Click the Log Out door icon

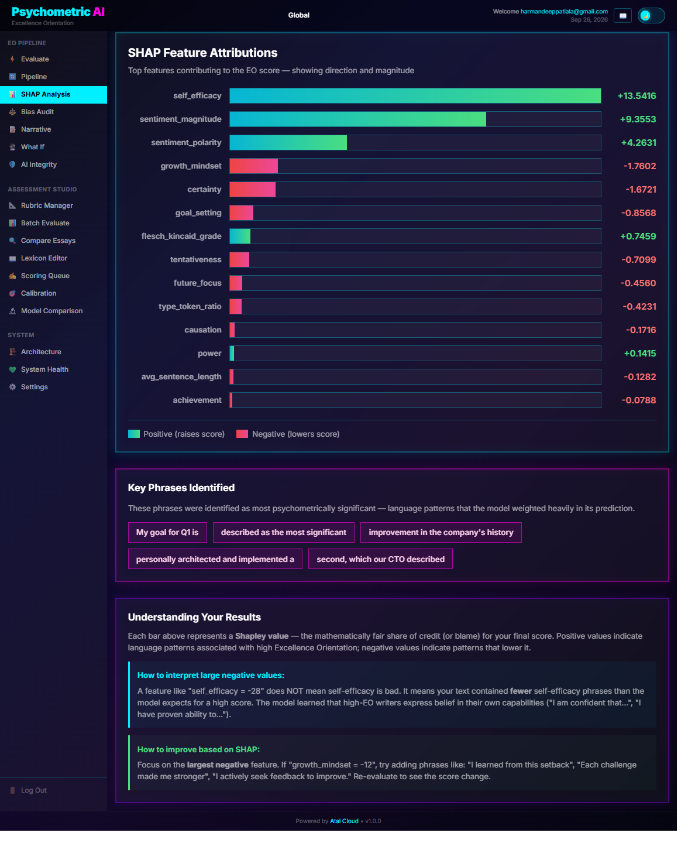pos(12,790)
